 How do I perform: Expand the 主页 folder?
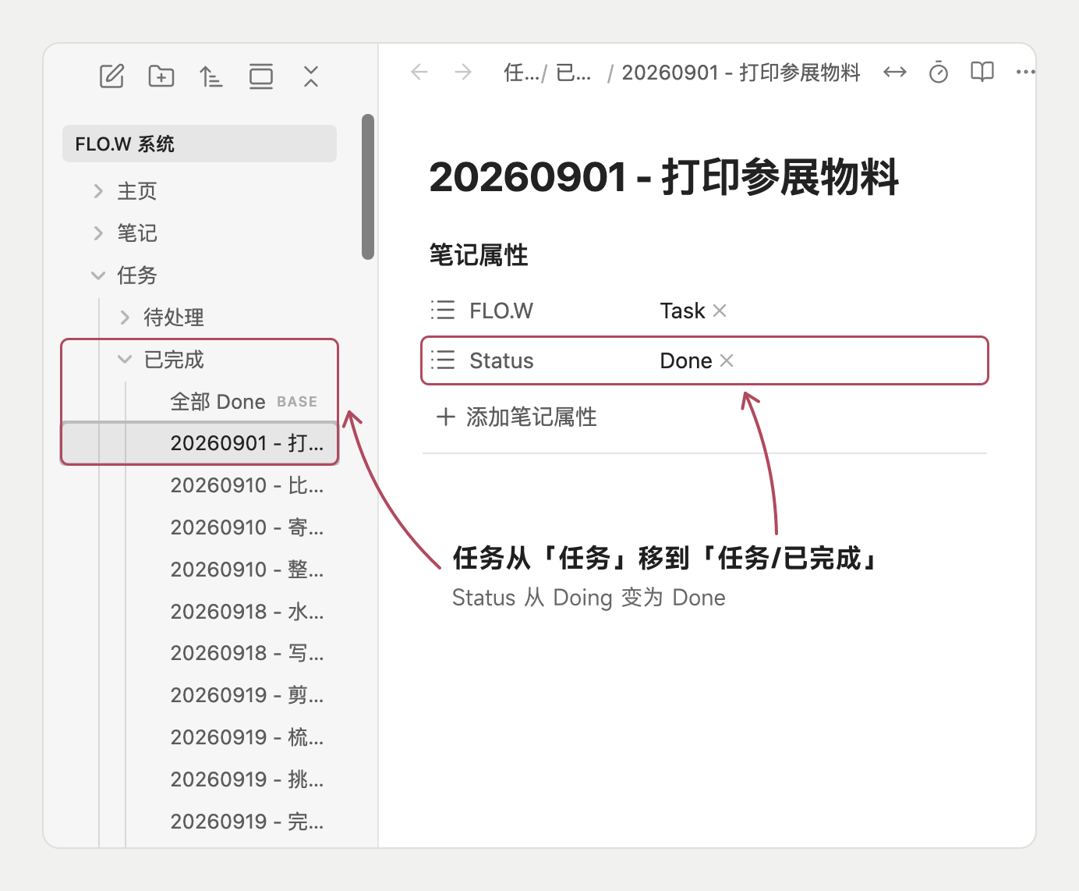click(x=98, y=191)
